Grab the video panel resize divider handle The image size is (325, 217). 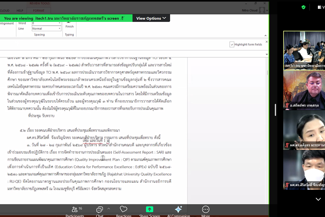(275, 110)
